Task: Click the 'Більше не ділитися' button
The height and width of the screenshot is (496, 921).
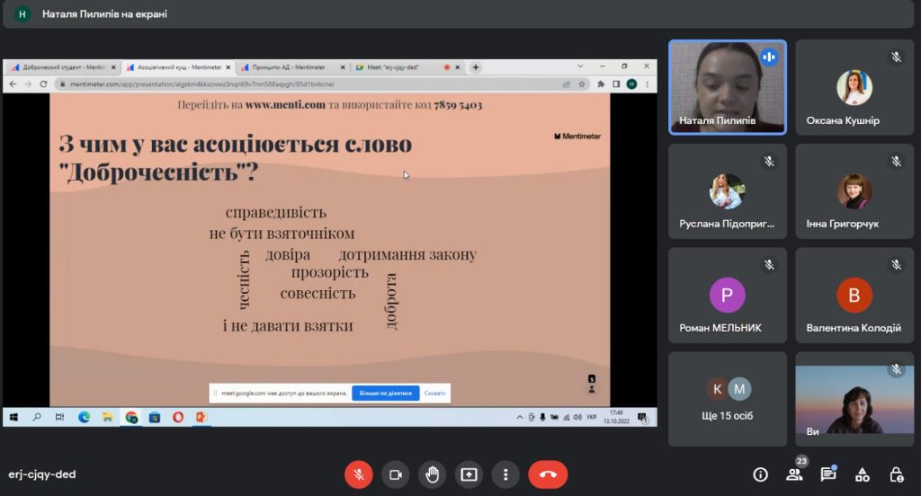Action: pos(385,393)
